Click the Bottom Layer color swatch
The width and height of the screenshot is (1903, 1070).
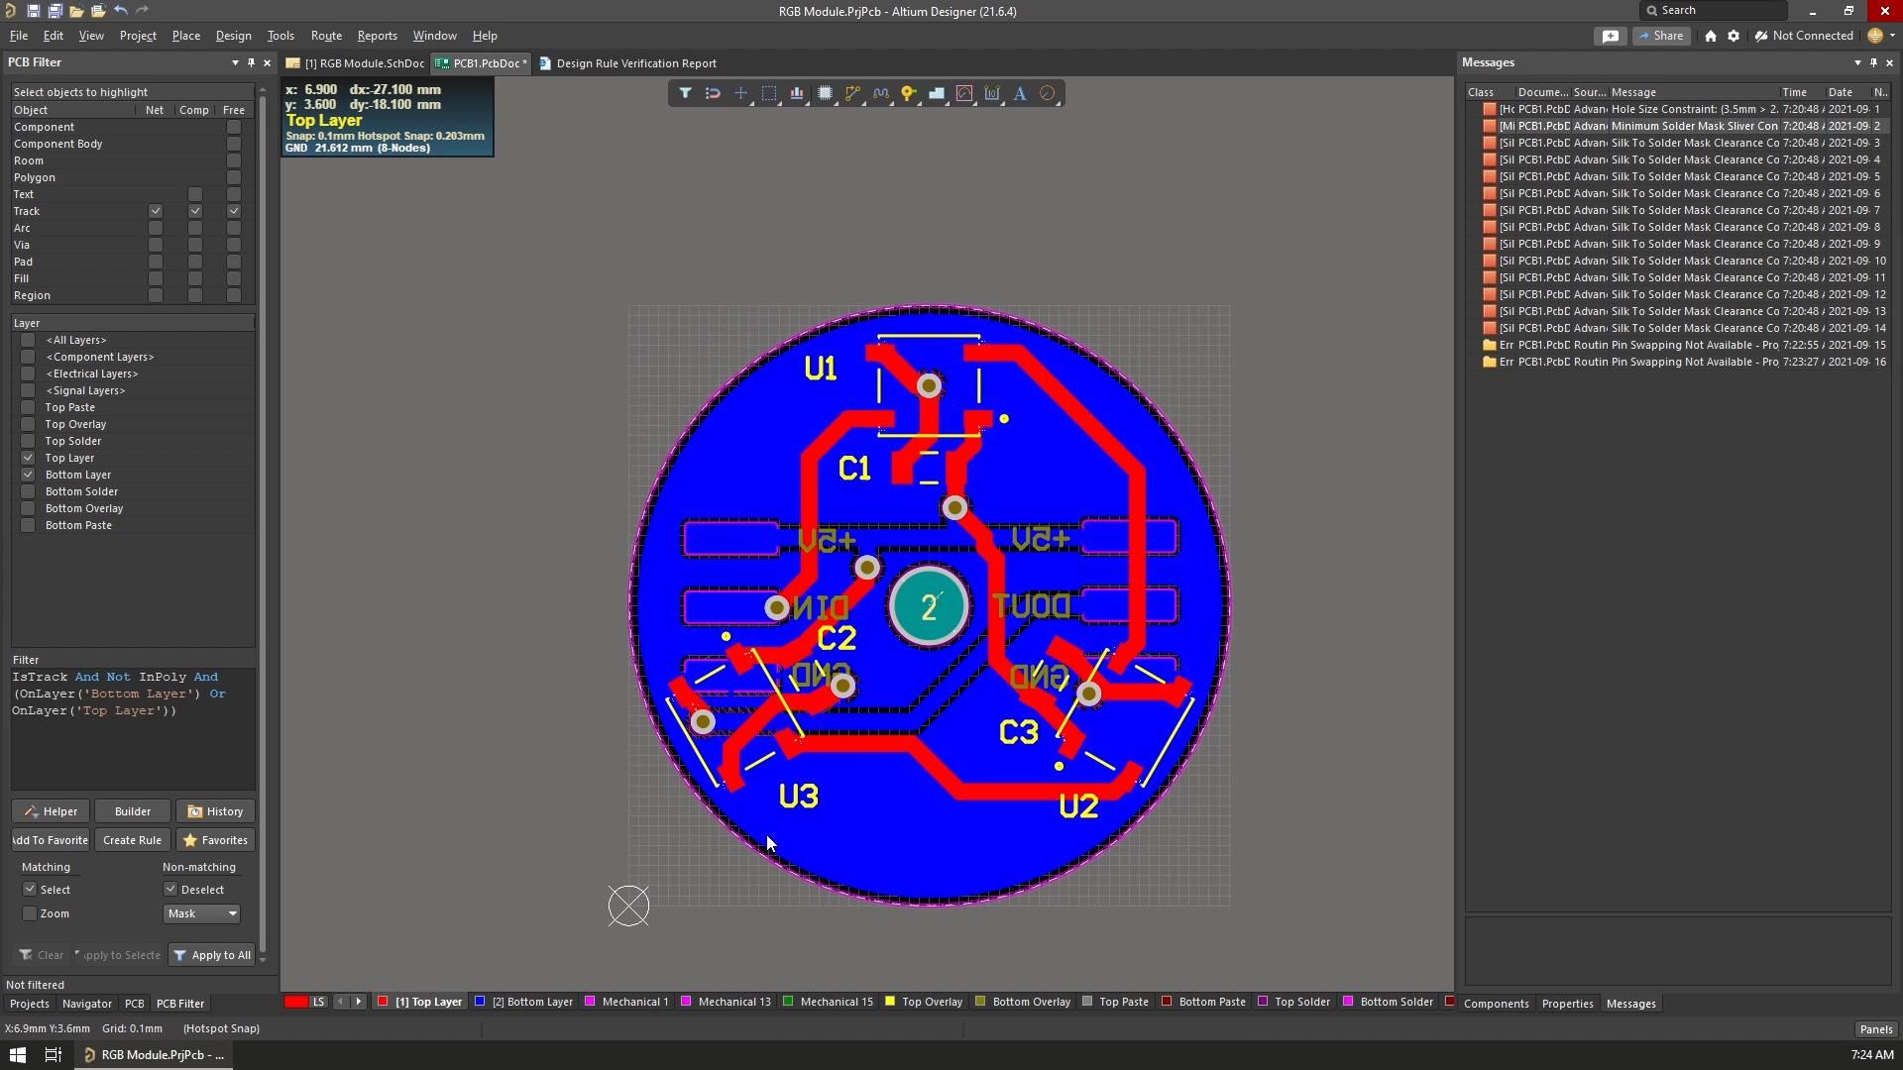tap(479, 1002)
